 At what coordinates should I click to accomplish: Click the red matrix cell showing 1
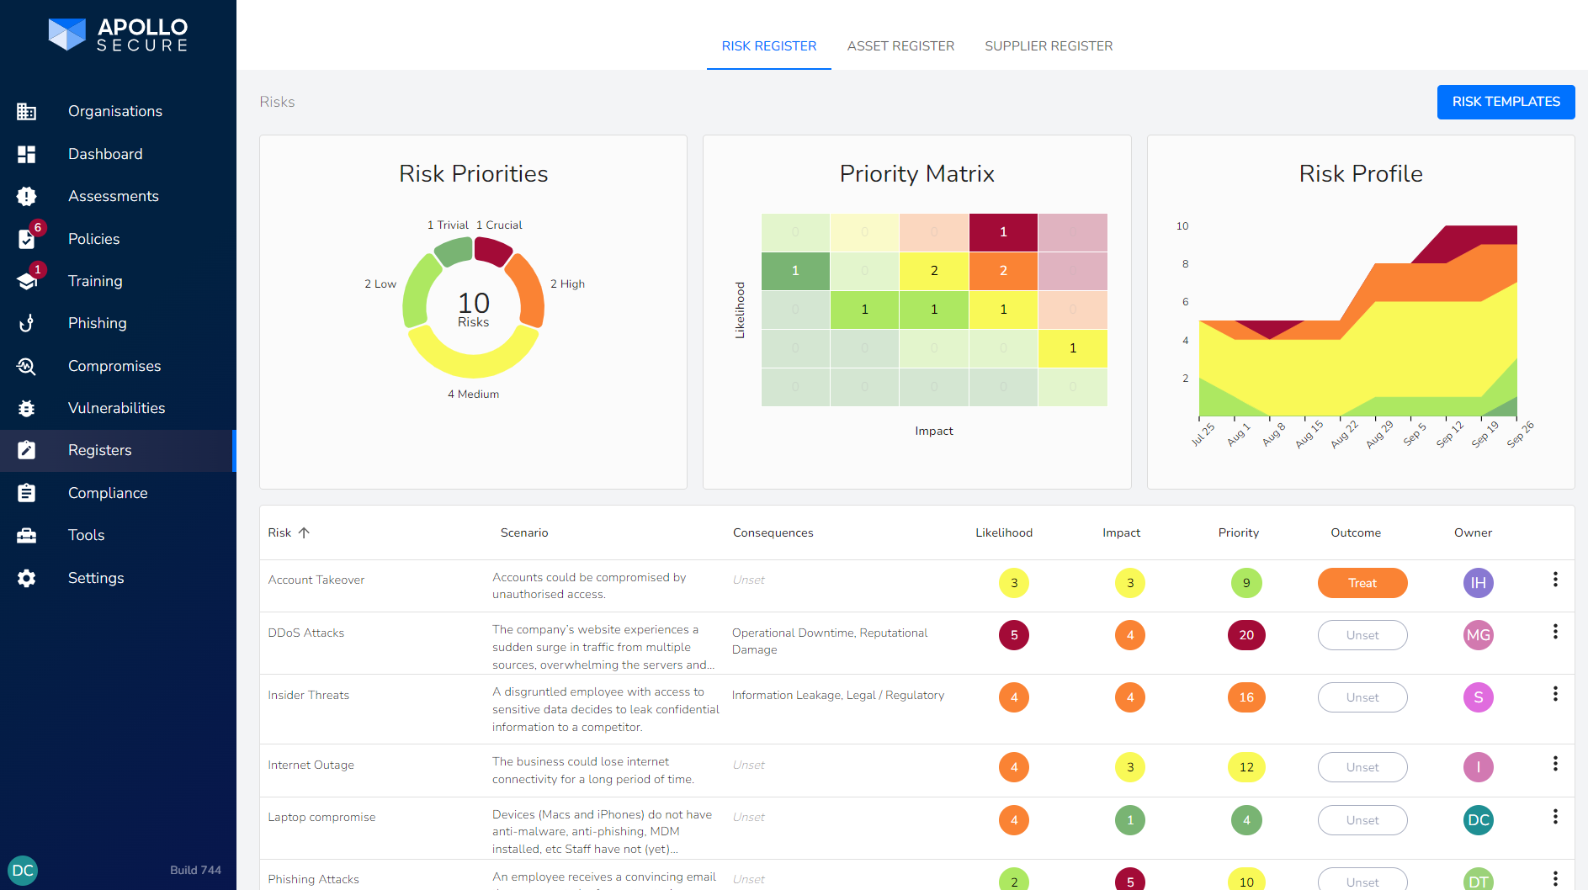point(1003,231)
